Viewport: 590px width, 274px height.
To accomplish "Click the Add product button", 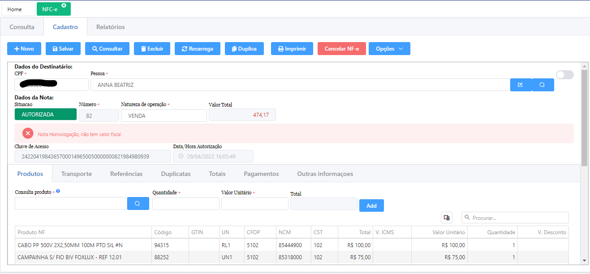I will coord(371,205).
